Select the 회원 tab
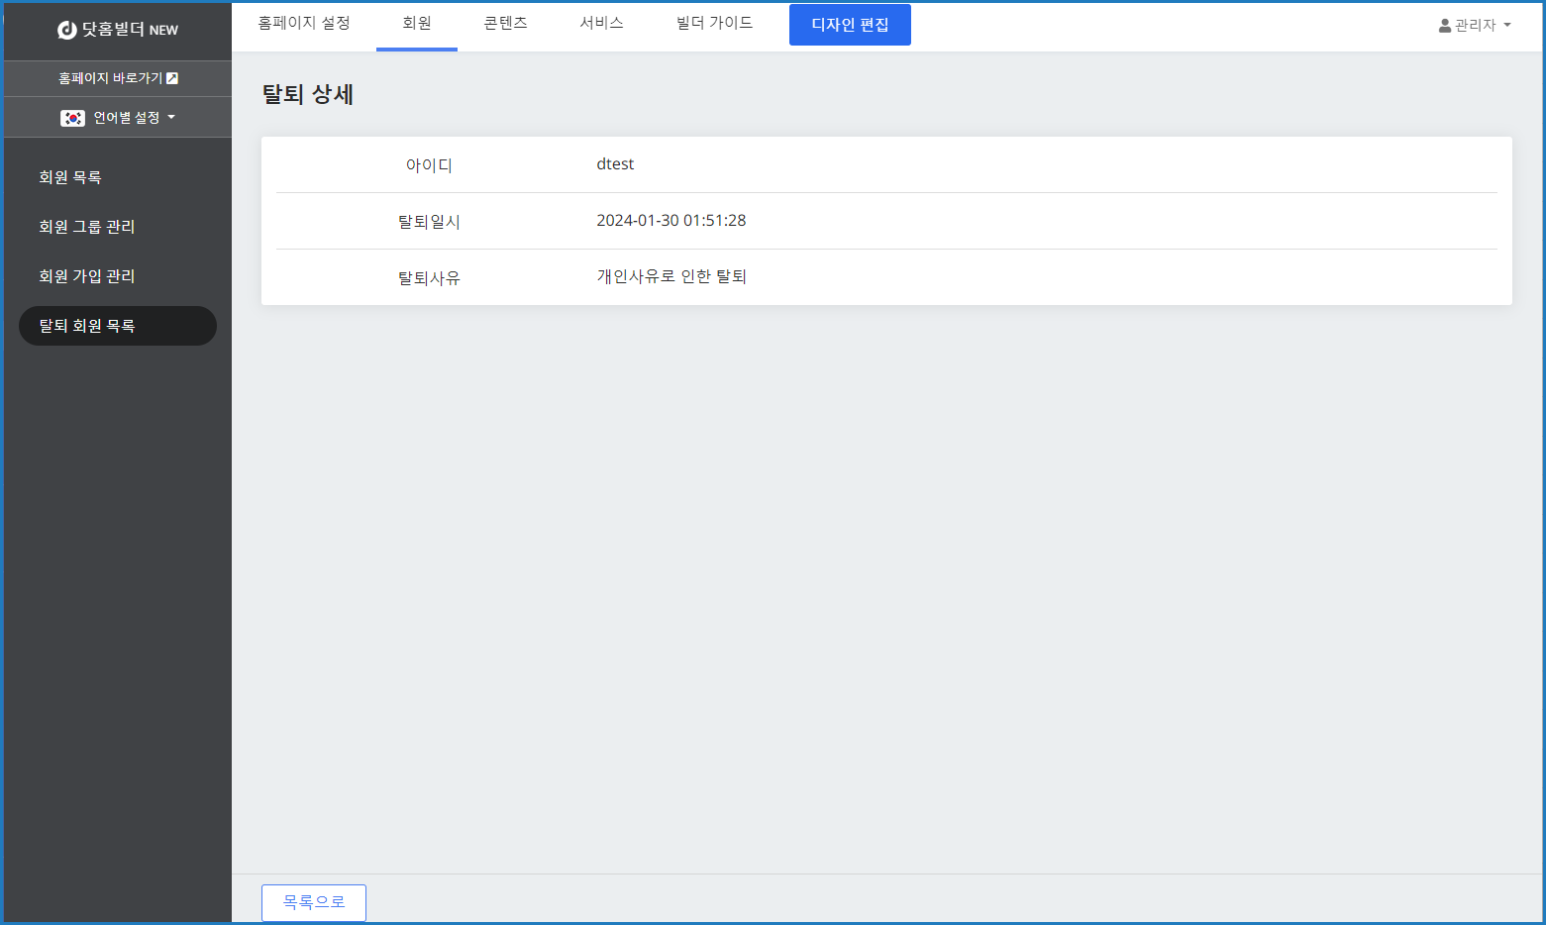Image resolution: width=1546 pixels, height=925 pixels. (417, 23)
